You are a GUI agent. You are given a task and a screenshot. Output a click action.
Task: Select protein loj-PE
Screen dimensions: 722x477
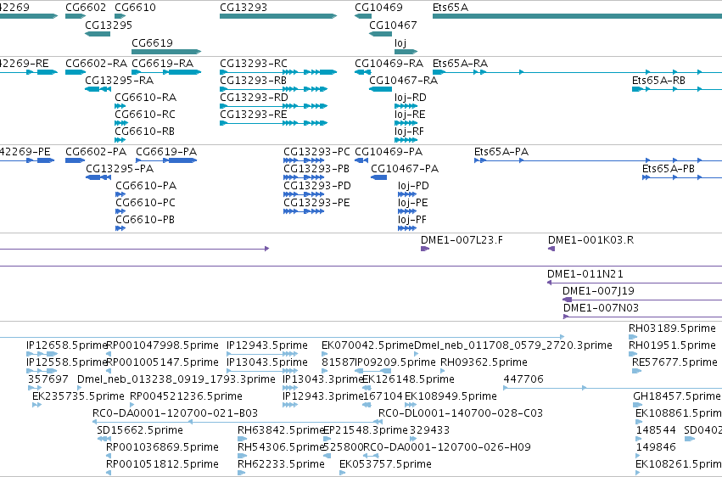pyautogui.click(x=407, y=212)
